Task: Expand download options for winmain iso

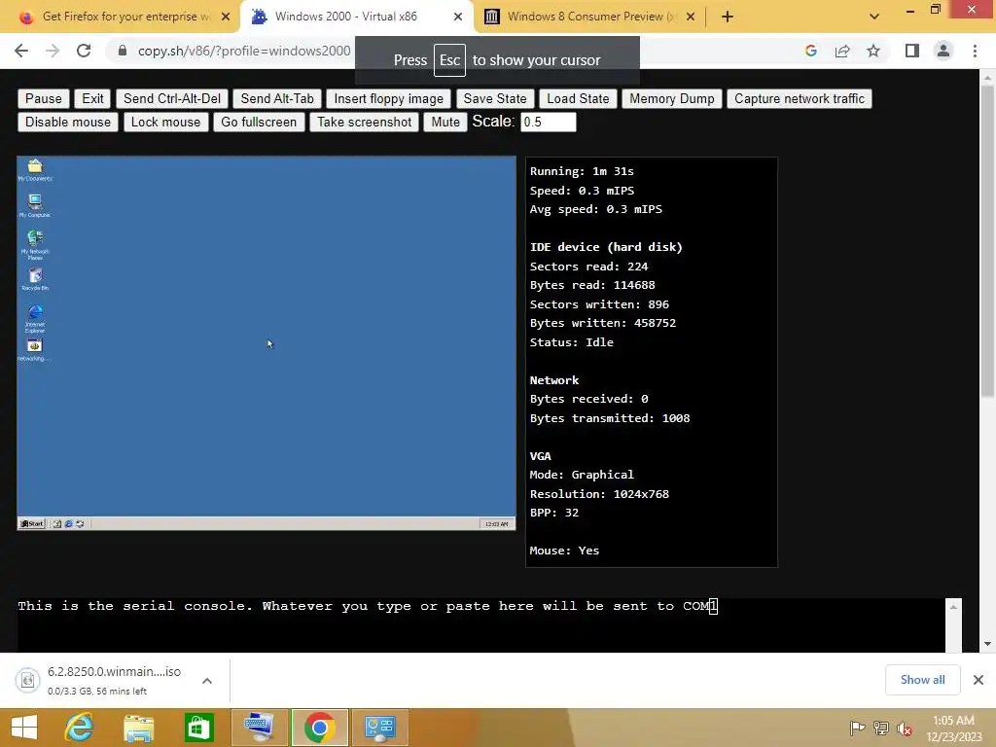Action: click(x=207, y=681)
